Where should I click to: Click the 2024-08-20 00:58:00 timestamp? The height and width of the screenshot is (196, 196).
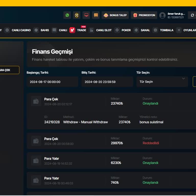coord(59,144)
